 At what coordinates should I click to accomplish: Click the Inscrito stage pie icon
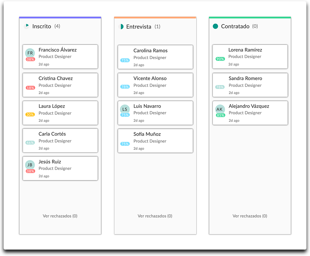point(27,26)
